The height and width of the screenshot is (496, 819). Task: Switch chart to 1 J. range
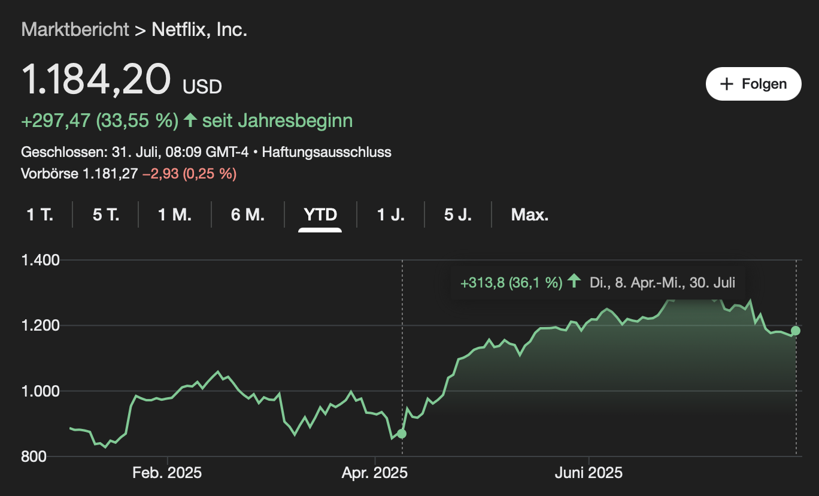point(391,214)
